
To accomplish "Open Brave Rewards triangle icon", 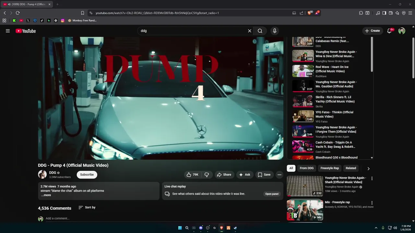I will (x=317, y=13).
